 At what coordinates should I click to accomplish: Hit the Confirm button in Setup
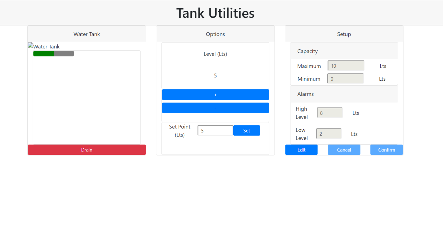(386, 150)
